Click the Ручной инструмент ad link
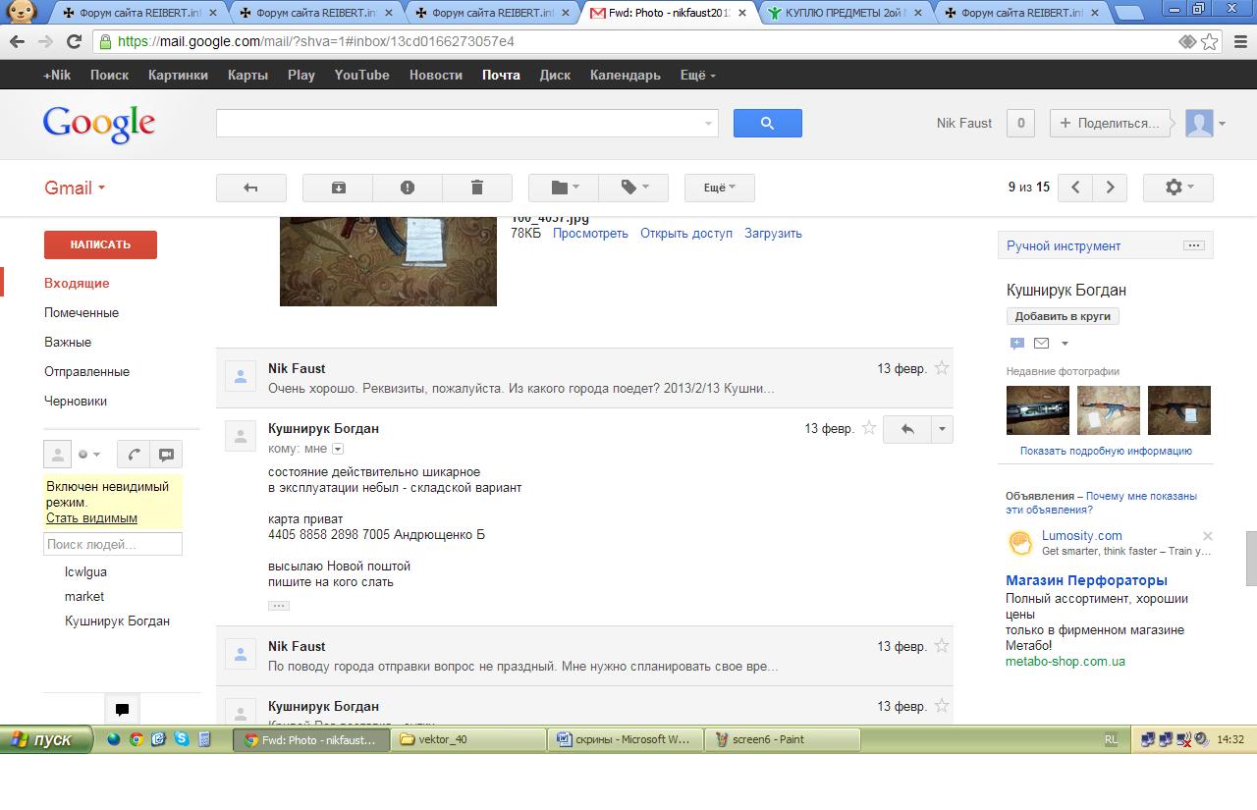Screen dimensions: 1257x810 point(1064,245)
